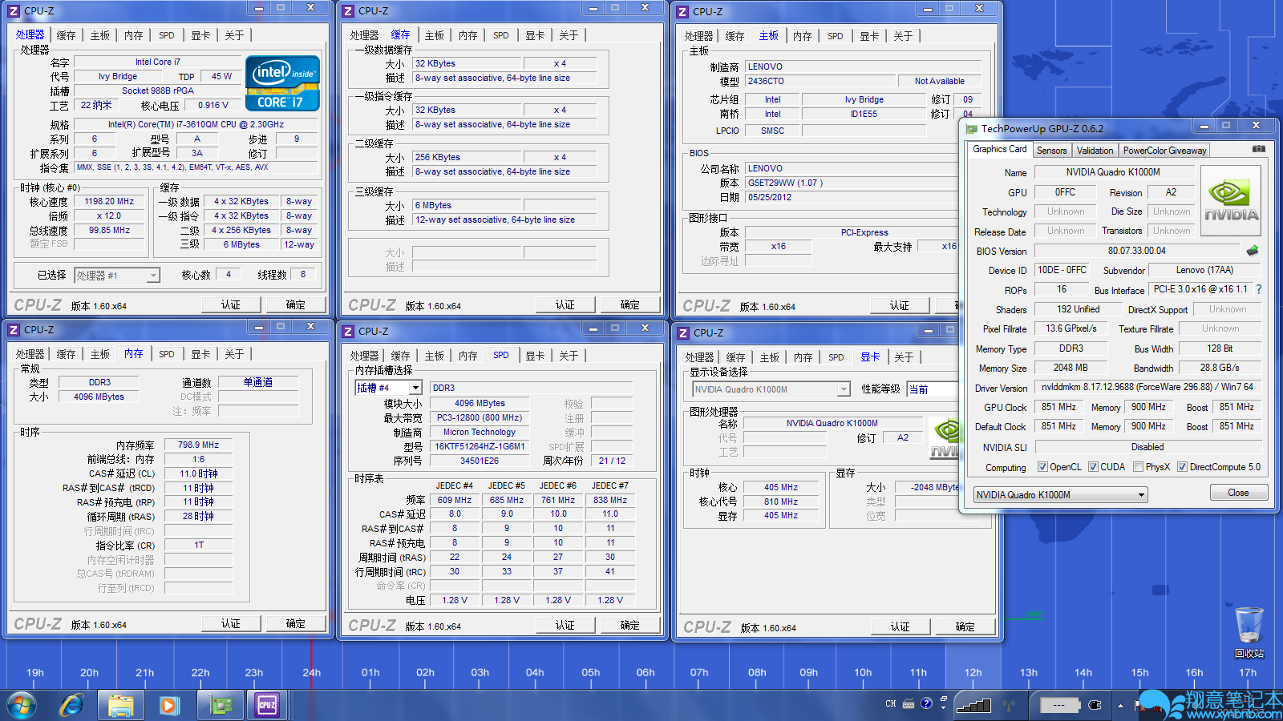Screen dimensions: 1283x721
Task: Open the Windows Start menu orb
Action: coord(22,706)
